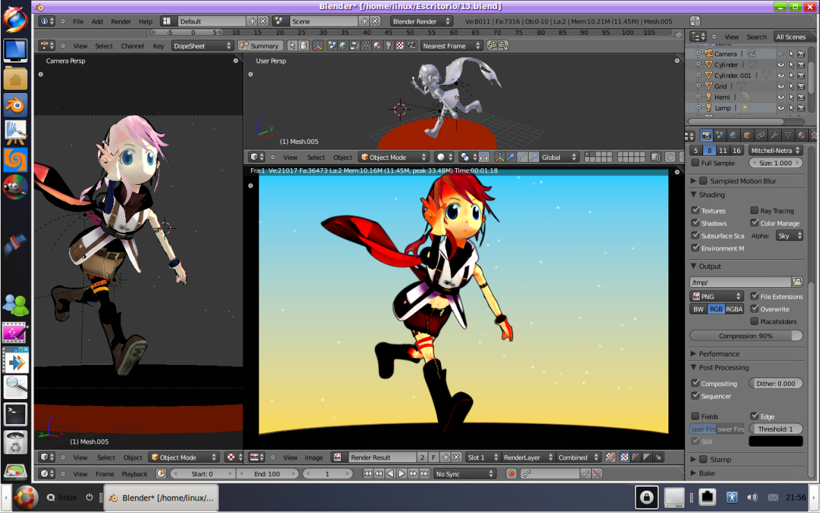Enable the Placeholders checkbox

pyautogui.click(x=754, y=321)
